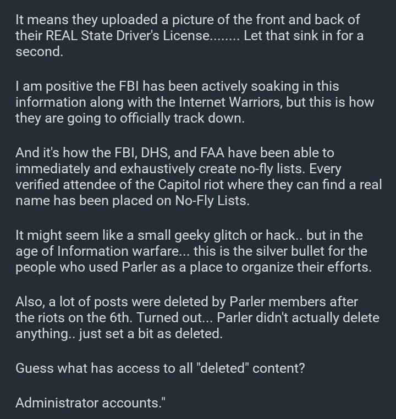Click the words 'Internet Warriors'
Viewport: 396px width, 419px height.
coord(230,102)
